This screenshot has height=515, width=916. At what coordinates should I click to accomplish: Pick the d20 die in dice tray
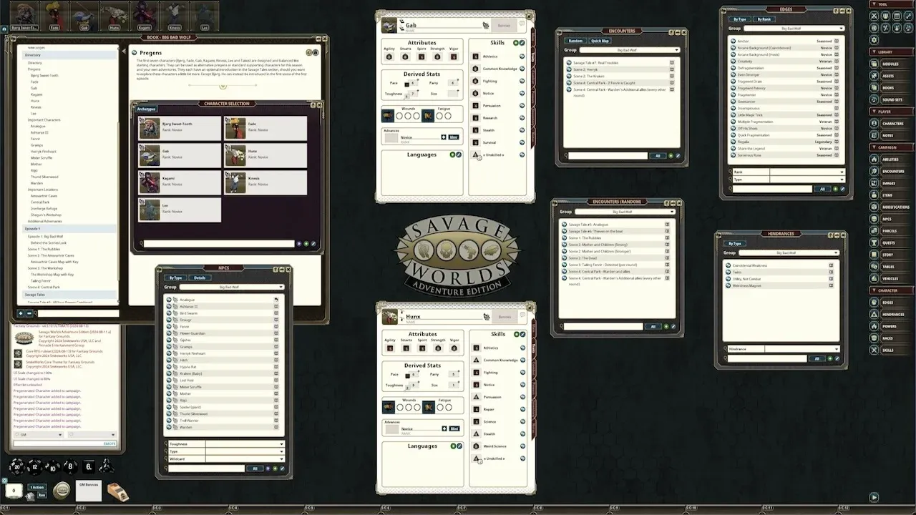pos(17,466)
